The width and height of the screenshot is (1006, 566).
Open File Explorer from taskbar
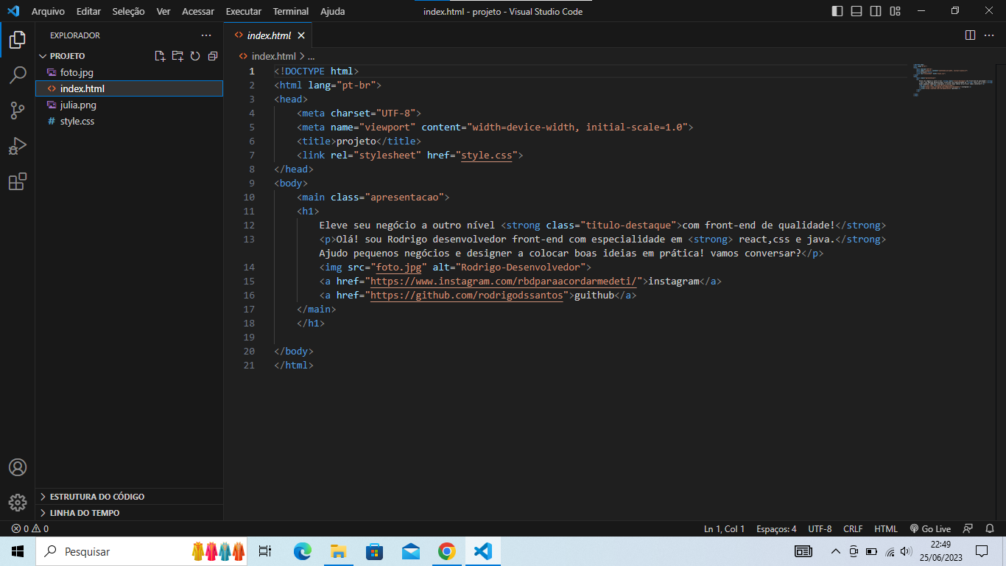point(338,551)
